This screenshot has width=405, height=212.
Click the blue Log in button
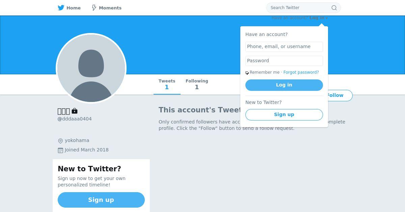284,85
